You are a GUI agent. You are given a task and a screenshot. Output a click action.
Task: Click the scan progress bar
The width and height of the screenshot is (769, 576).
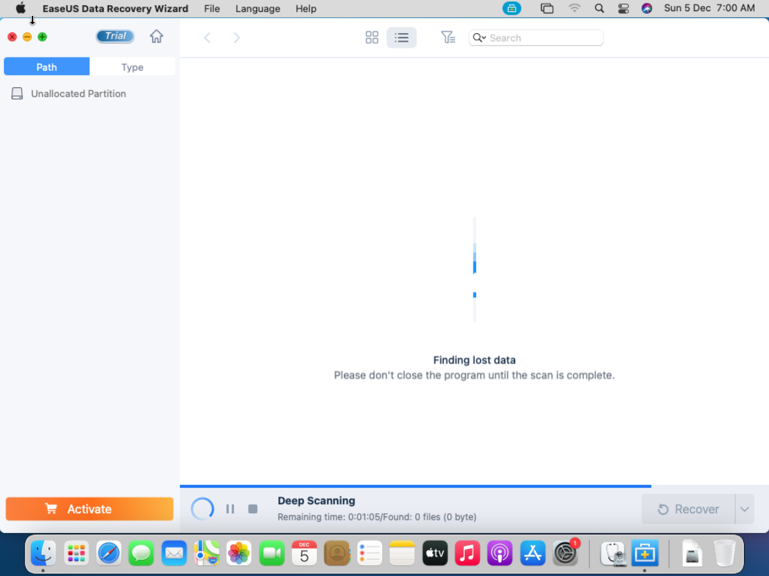(474, 486)
